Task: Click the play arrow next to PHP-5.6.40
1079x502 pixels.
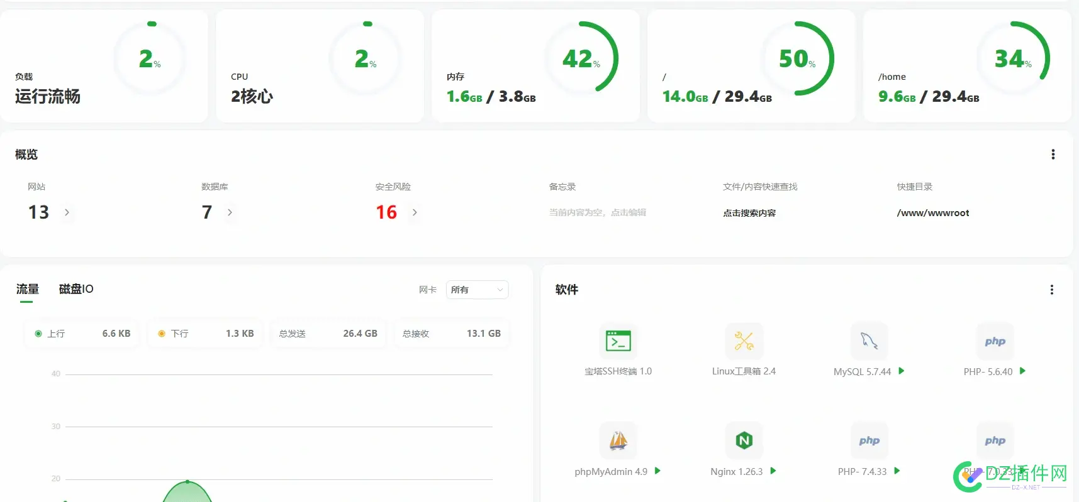Action: tap(1022, 371)
